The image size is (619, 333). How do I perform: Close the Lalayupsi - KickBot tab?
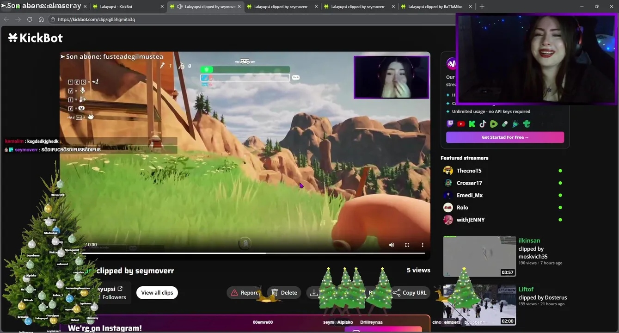point(162,6)
